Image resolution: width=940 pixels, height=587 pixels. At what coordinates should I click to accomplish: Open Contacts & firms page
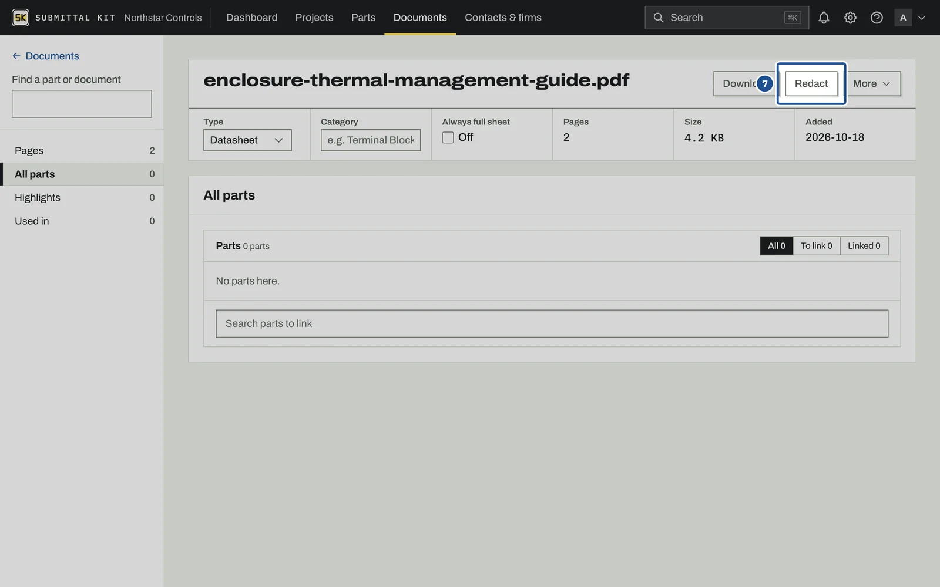503,18
